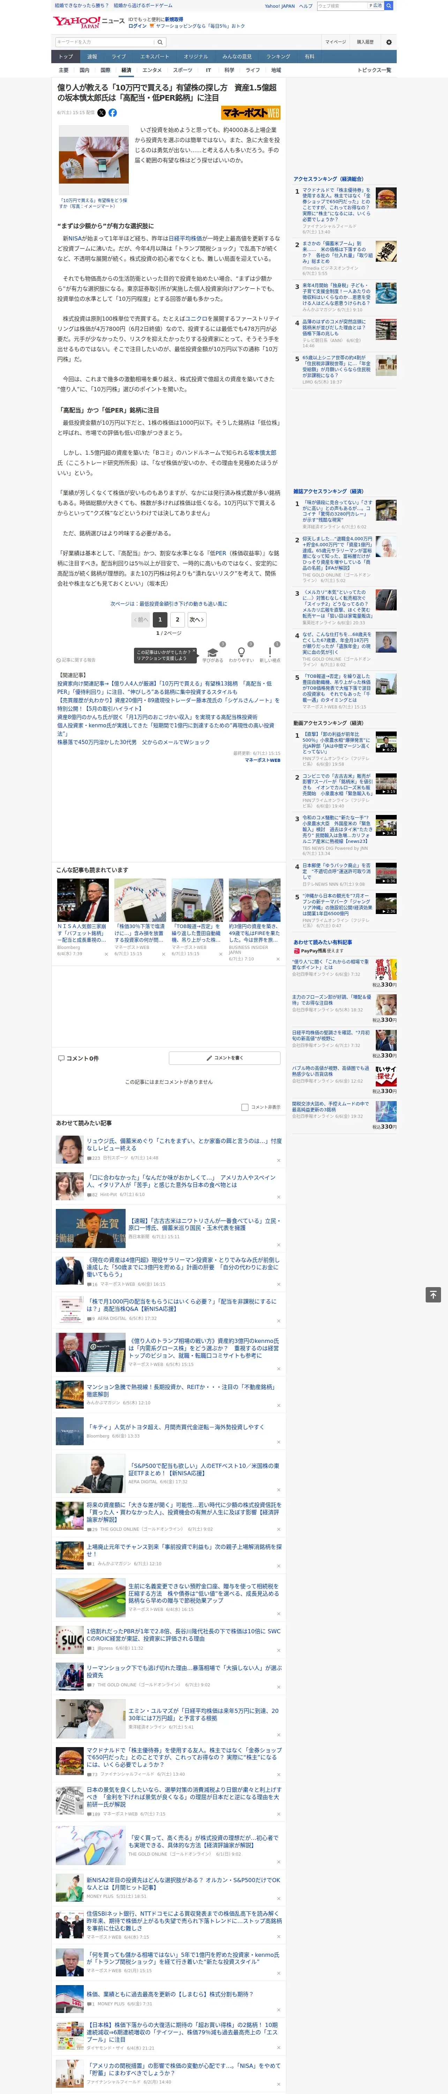Image resolution: width=448 pixels, height=2094 pixels.
Task: Select 速報 tab in main navigation
Action: coord(92,57)
